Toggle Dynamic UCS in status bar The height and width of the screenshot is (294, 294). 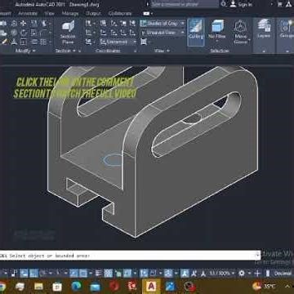coord(144,273)
